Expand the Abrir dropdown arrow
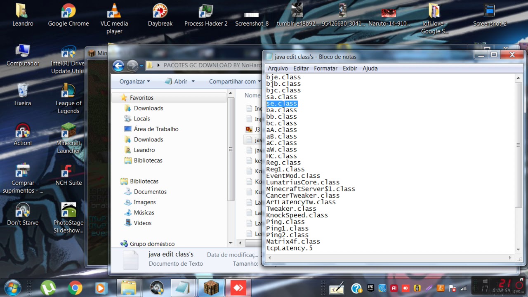The height and width of the screenshot is (297, 528). click(193, 82)
